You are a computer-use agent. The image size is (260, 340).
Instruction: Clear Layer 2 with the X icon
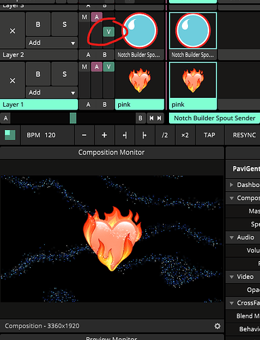pos(12,31)
